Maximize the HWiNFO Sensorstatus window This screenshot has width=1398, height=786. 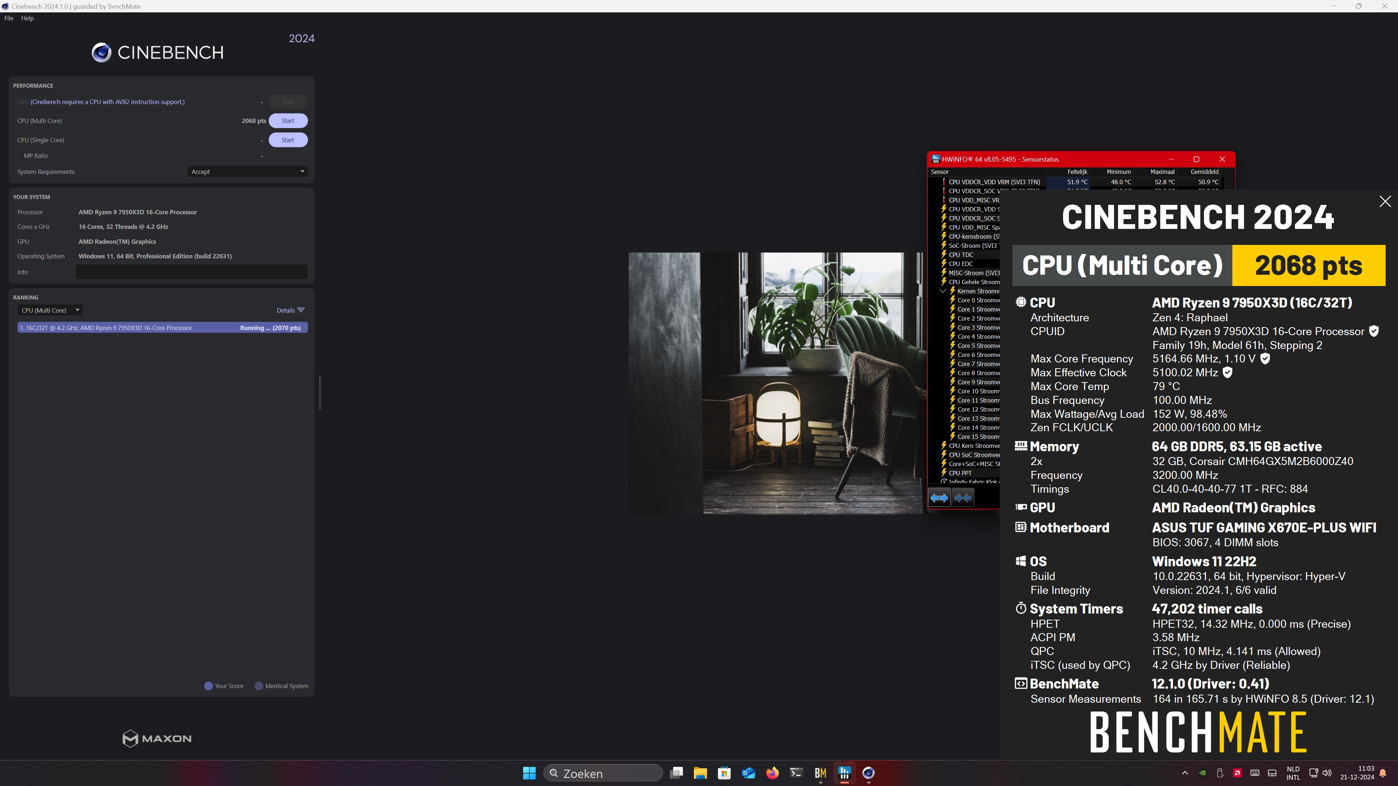coord(1196,159)
